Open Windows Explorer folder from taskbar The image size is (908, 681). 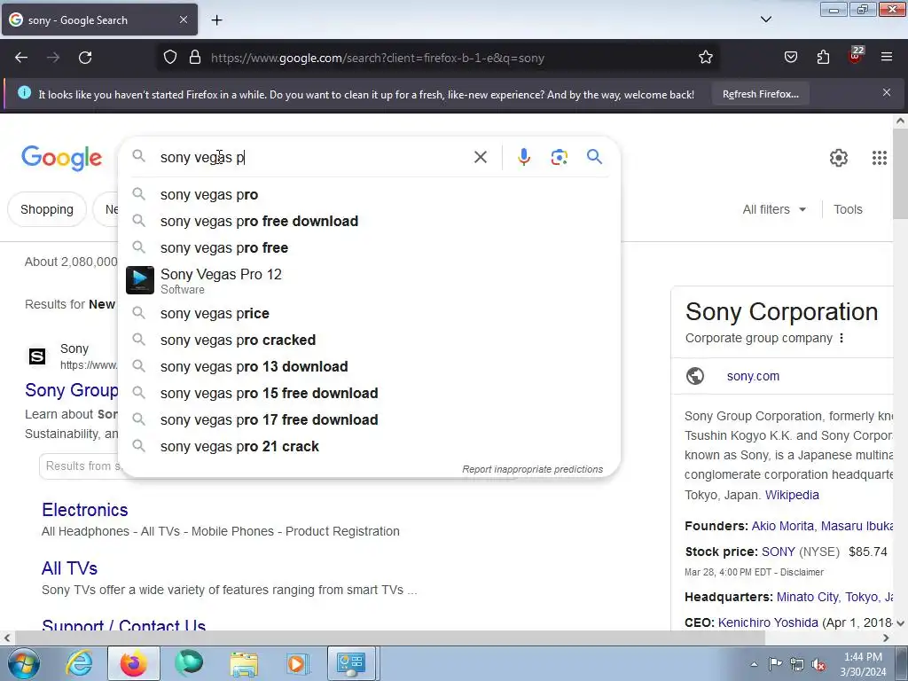click(244, 663)
